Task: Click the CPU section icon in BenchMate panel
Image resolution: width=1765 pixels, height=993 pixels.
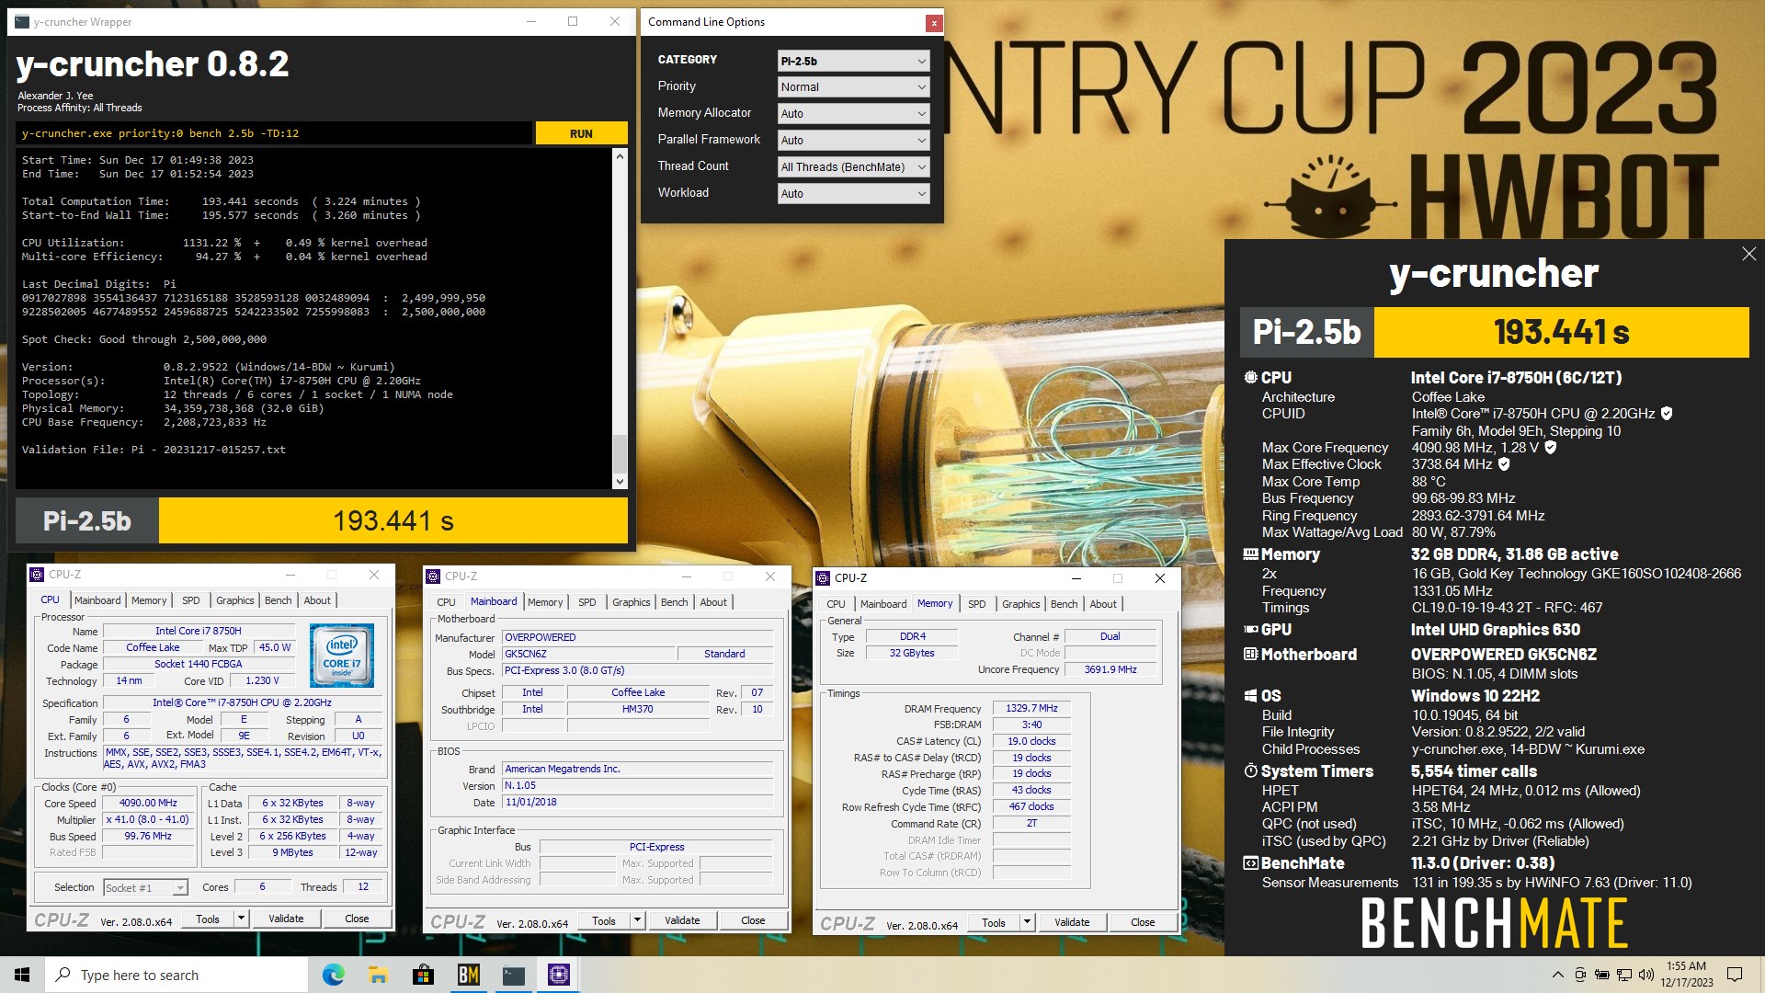Action: (x=1250, y=377)
